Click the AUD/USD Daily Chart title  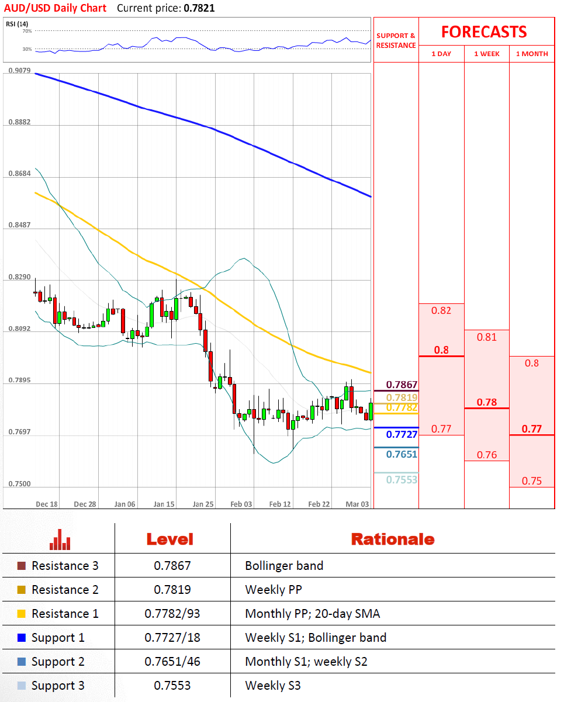pyautogui.click(x=56, y=8)
